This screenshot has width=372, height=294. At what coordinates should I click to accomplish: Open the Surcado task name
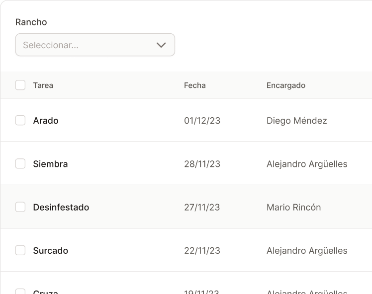(x=51, y=251)
